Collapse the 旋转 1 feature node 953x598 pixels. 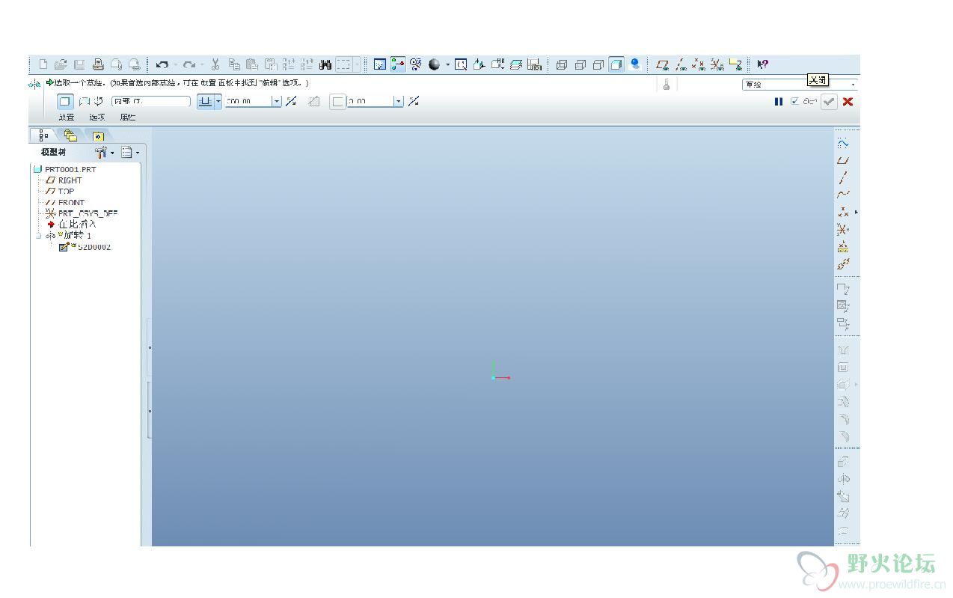point(37,236)
